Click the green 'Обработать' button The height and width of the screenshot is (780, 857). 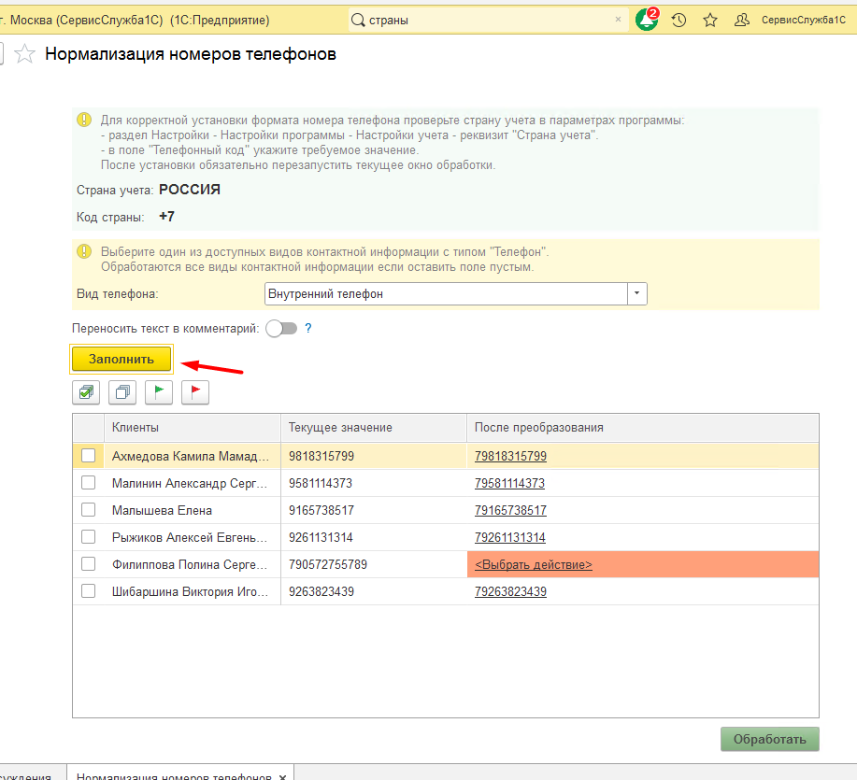click(769, 739)
